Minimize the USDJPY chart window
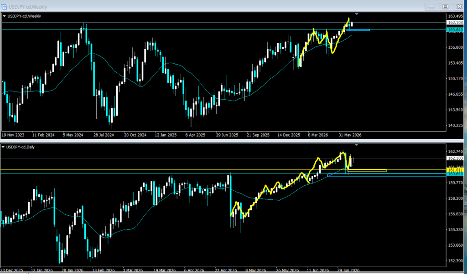Screen dimensions: 467x274 pyautogui.click(x=431, y=6)
